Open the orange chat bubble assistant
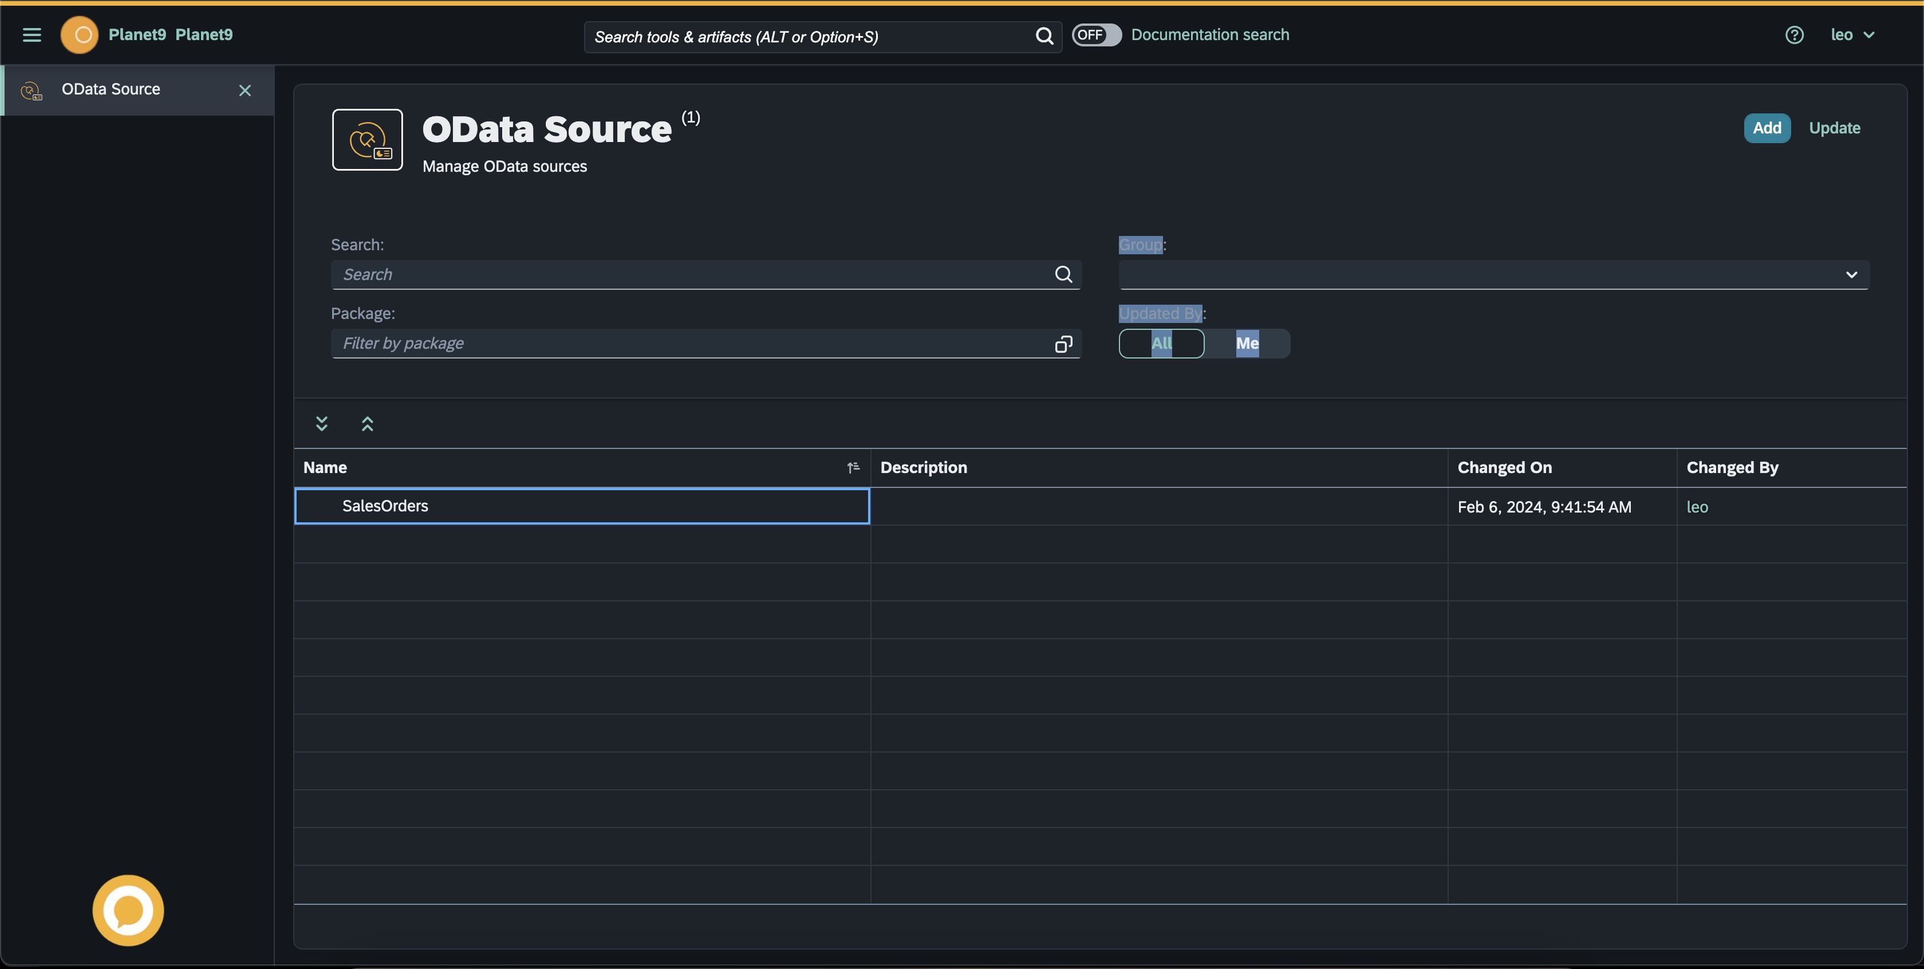Image resolution: width=1924 pixels, height=969 pixels. [128, 910]
